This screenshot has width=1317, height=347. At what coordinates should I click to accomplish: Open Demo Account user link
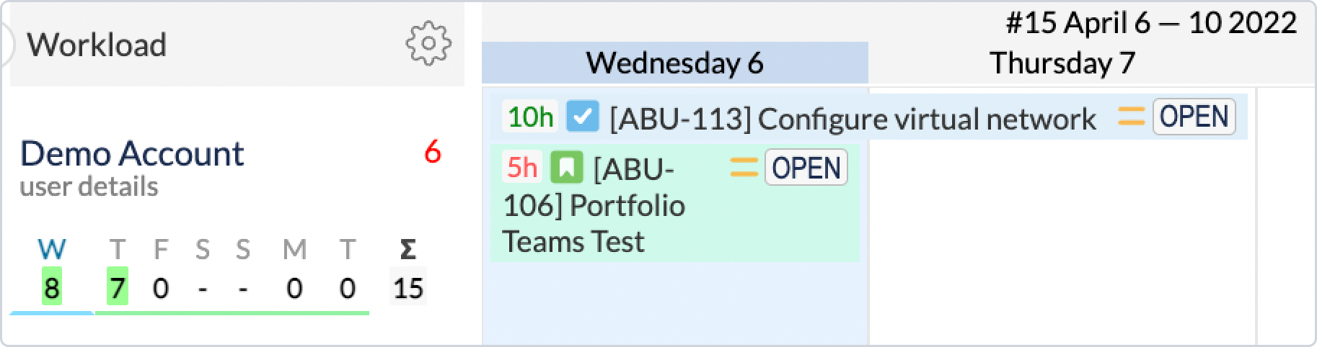(132, 153)
